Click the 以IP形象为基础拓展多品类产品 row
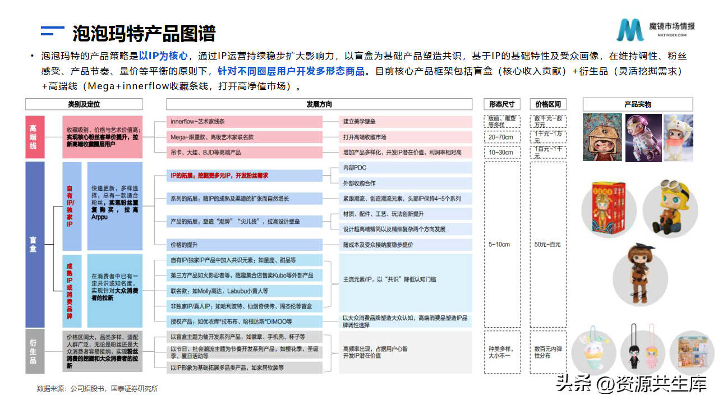 (x=245, y=368)
